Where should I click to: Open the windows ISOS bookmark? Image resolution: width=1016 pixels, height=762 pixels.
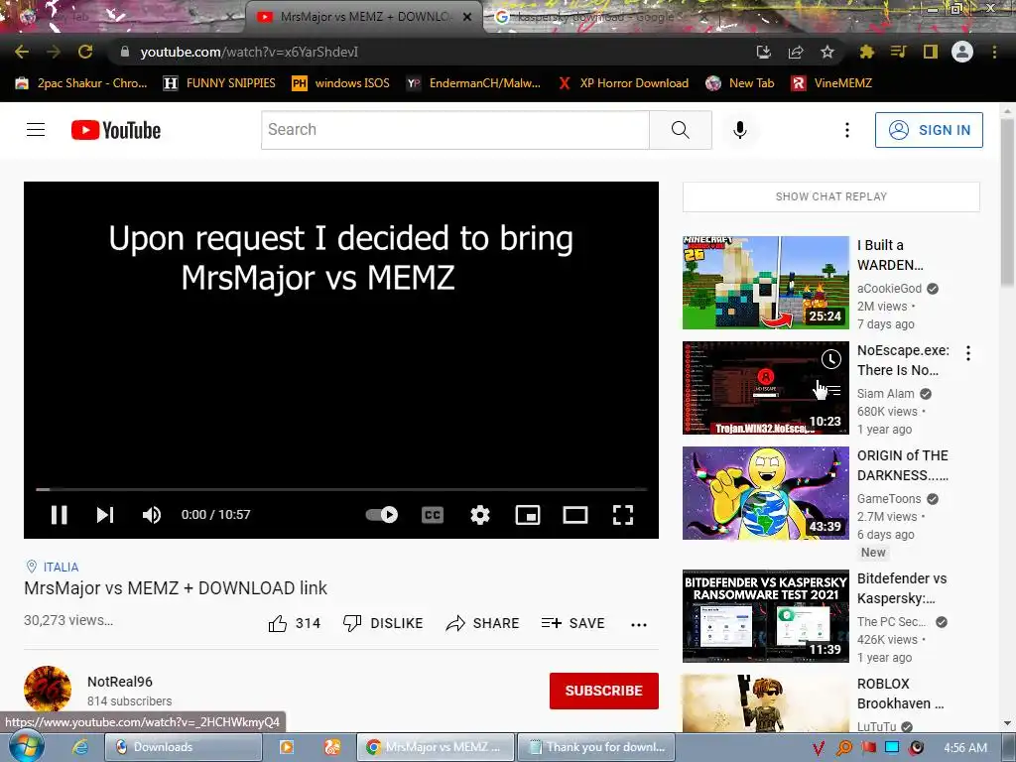click(x=341, y=83)
